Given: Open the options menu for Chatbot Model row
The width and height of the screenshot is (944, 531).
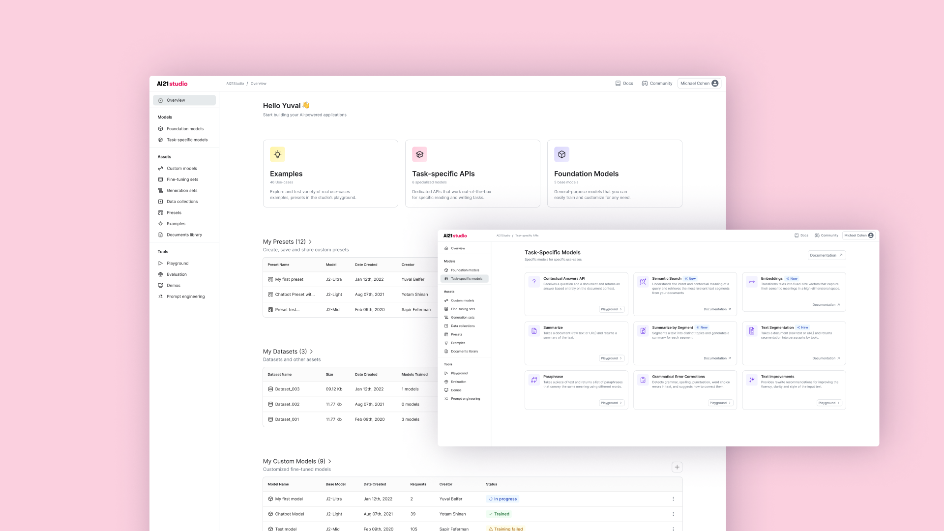Looking at the screenshot, I should pos(673,514).
